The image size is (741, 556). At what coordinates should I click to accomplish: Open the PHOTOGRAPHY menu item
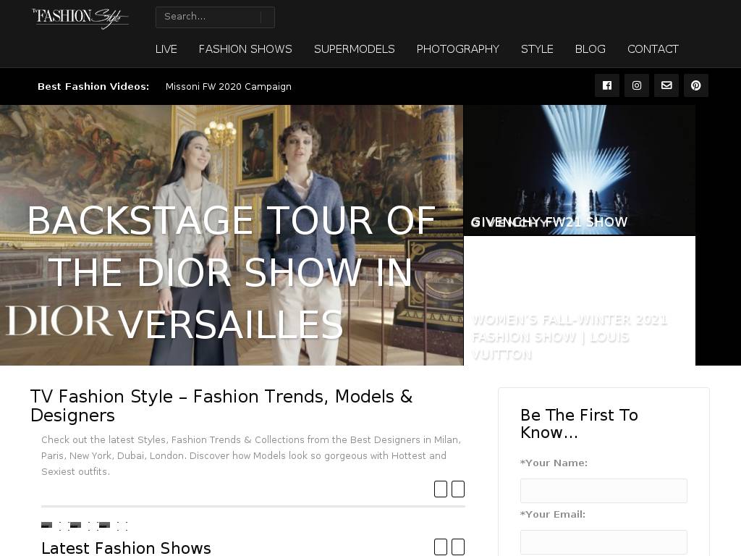[x=457, y=49]
